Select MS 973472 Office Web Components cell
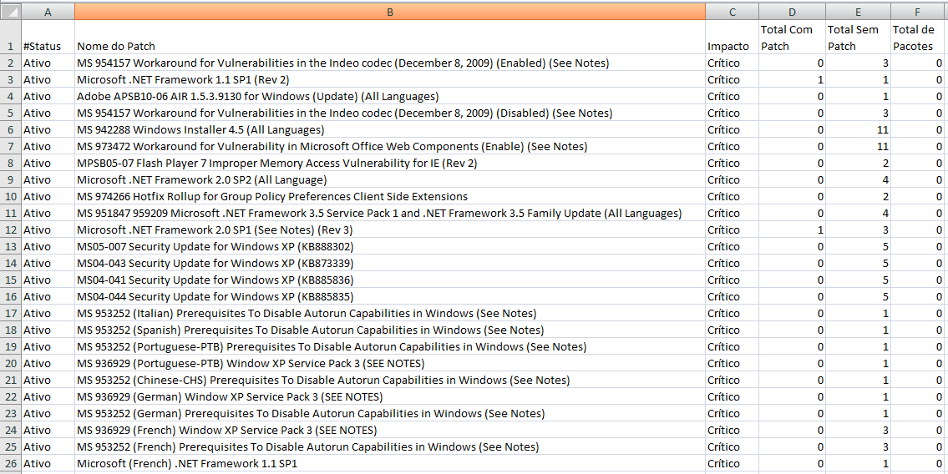Screen dimensions: 948x474 390,147
